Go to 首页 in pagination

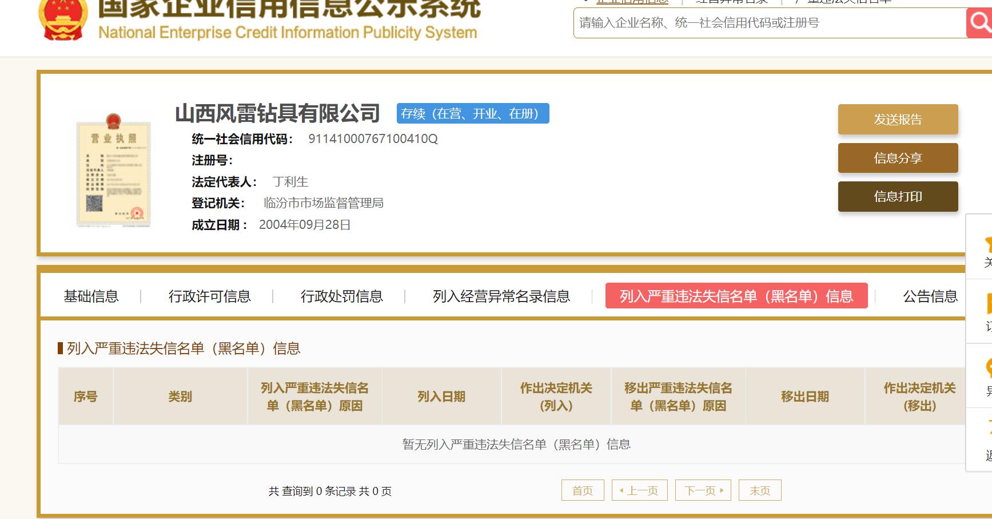point(583,490)
